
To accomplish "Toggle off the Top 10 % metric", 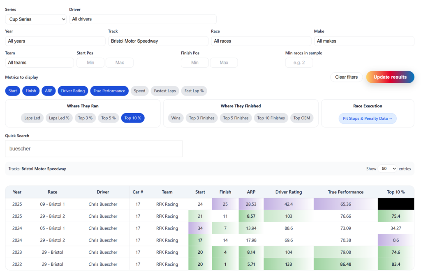I will (x=133, y=118).
